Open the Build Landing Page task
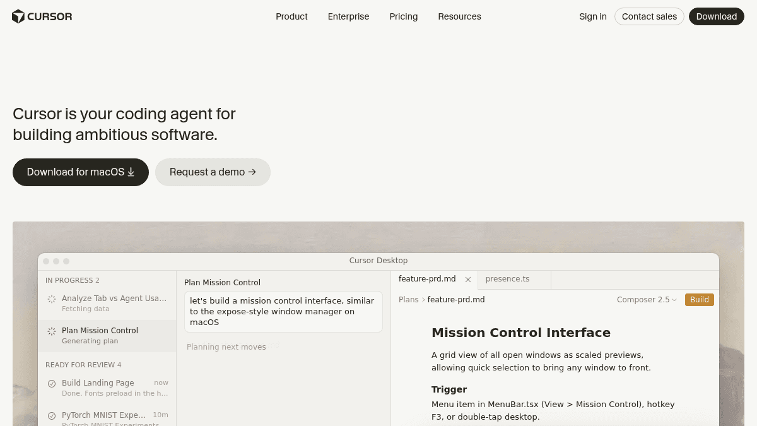This screenshot has height=426, width=757. 107,388
